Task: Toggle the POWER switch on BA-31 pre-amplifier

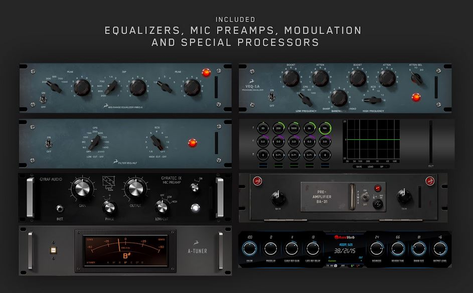Action: [x=365, y=197]
